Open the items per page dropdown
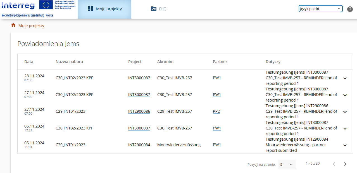This screenshot has height=173, width=357. (287, 164)
